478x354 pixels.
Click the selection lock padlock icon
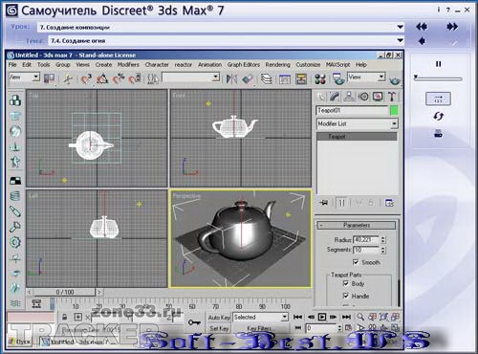tap(65, 317)
